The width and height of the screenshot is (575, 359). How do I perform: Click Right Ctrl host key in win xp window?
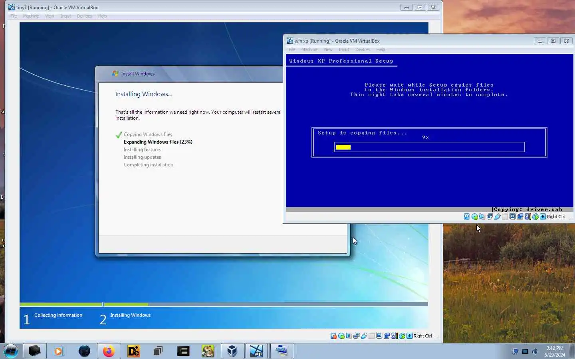556,217
